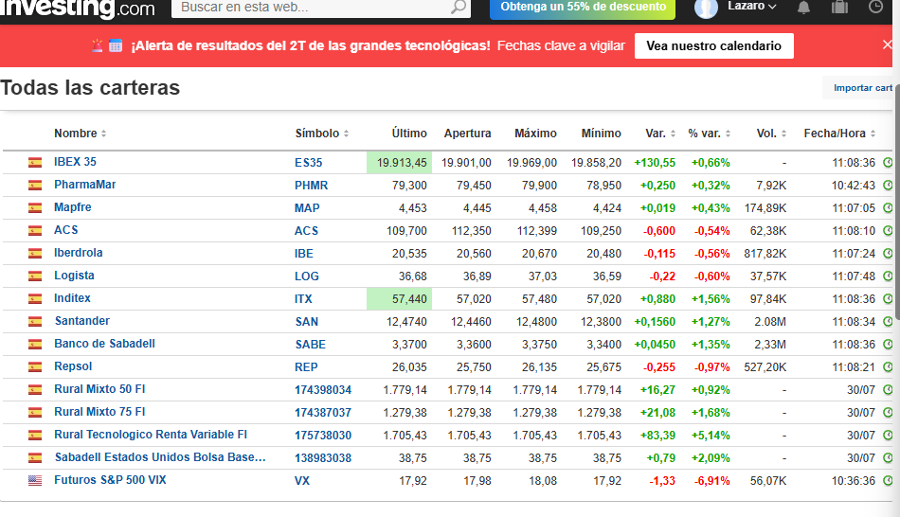The width and height of the screenshot is (900, 517).
Task: Open the notifications bell icon
Action: [x=803, y=8]
